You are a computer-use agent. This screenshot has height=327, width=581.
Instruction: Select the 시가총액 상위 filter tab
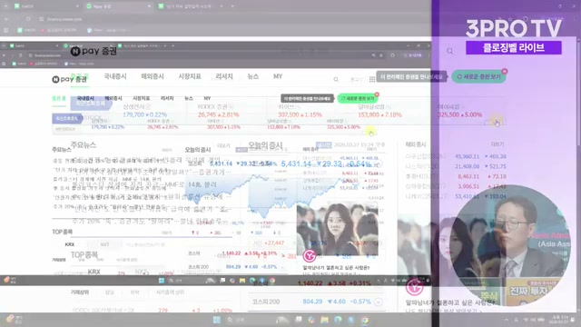170,292
